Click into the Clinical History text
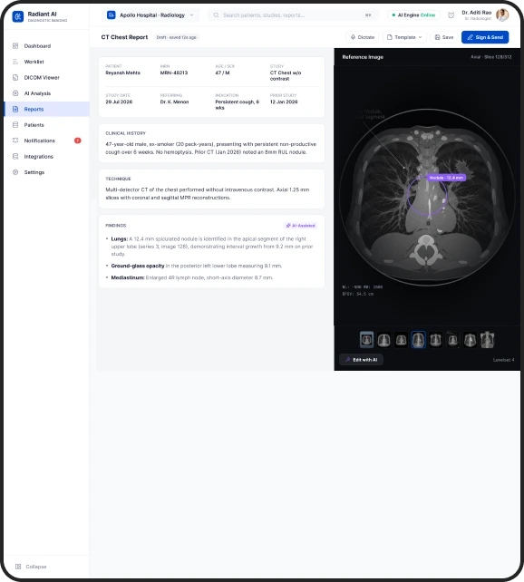 211,148
